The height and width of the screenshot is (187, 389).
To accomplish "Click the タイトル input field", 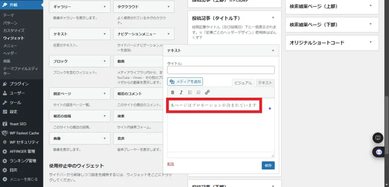I will click(221, 70).
